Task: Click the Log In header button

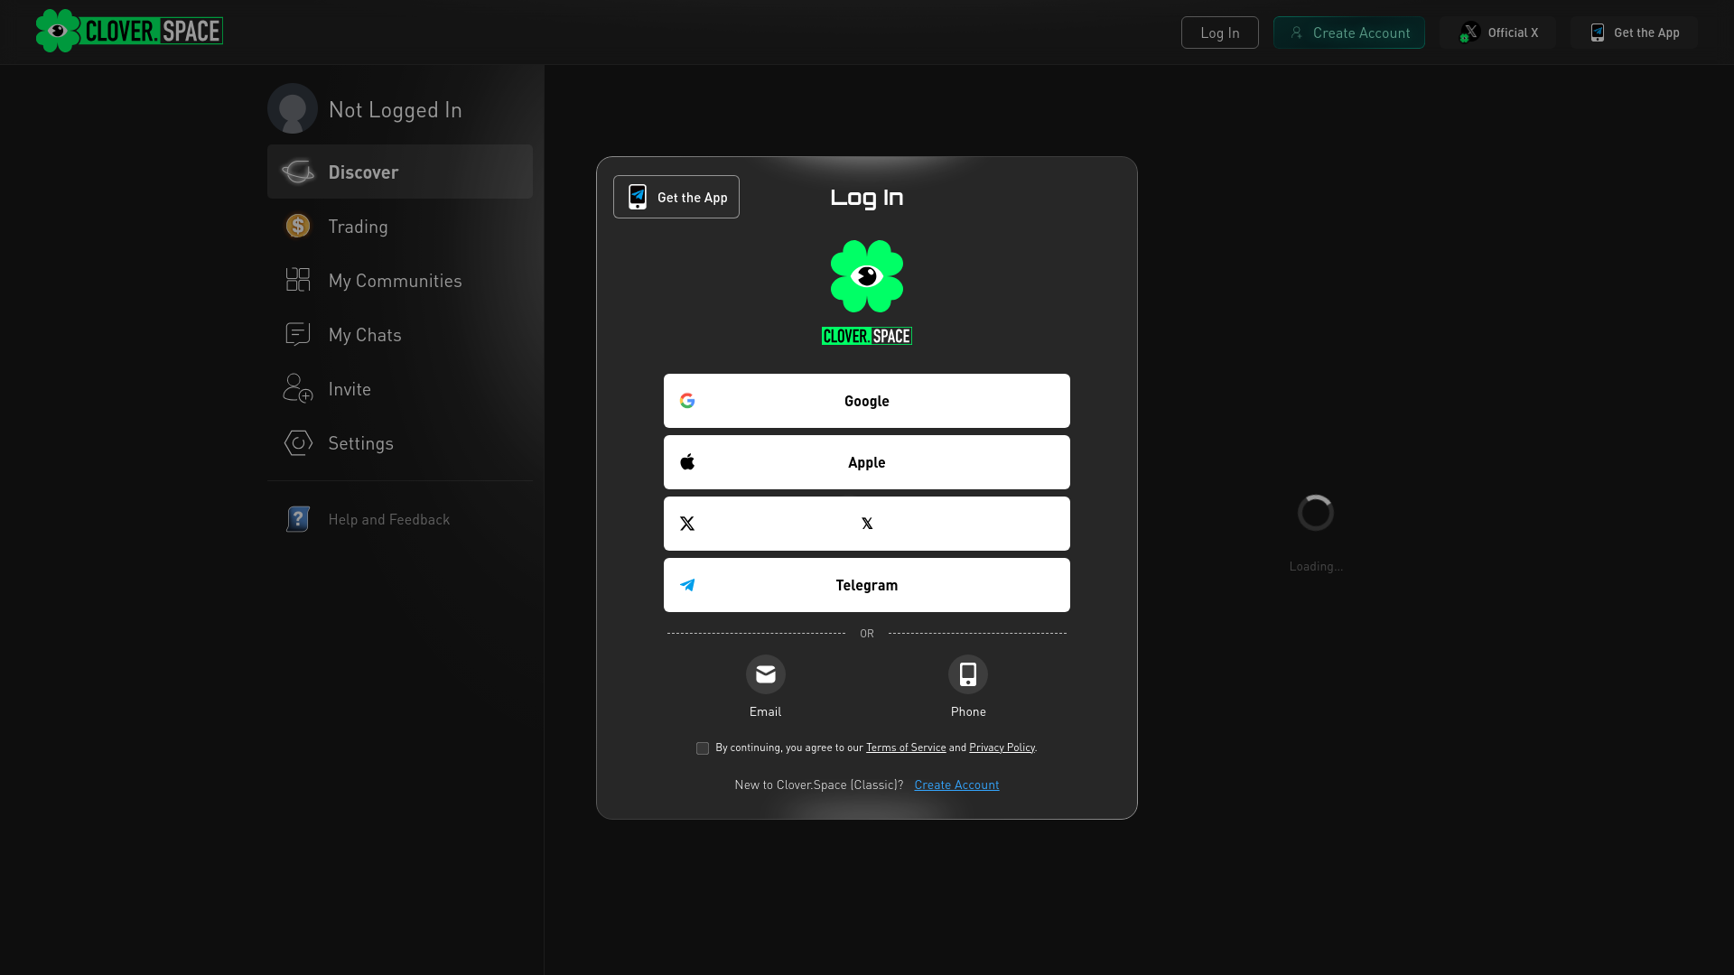Action: click(x=1219, y=32)
